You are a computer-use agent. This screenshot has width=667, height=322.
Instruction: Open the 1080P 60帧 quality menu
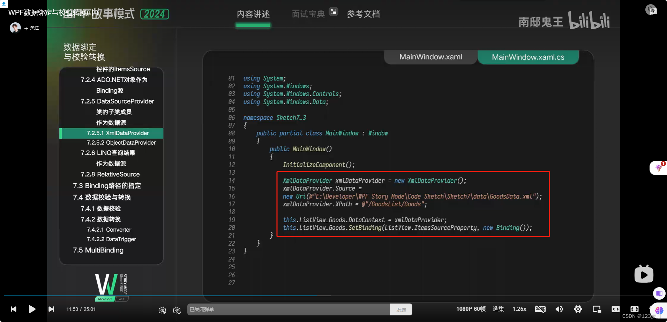pyautogui.click(x=471, y=309)
